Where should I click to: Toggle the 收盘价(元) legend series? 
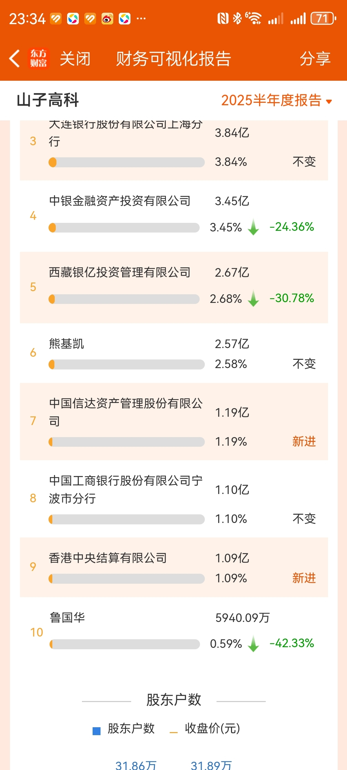tap(205, 729)
